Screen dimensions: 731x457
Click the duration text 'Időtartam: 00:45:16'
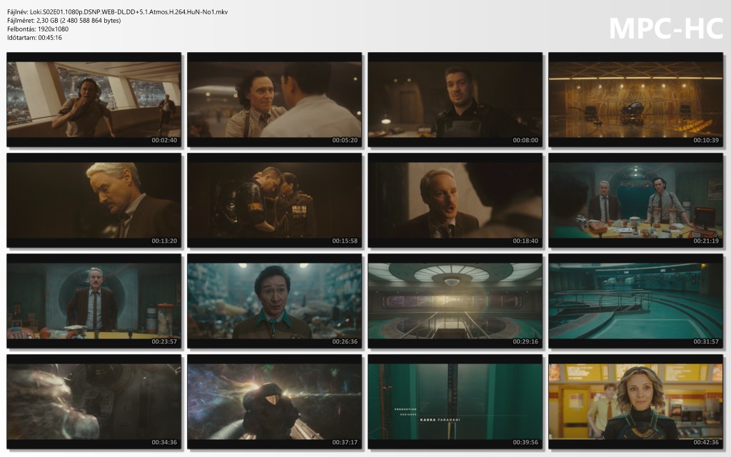pyautogui.click(x=34, y=37)
